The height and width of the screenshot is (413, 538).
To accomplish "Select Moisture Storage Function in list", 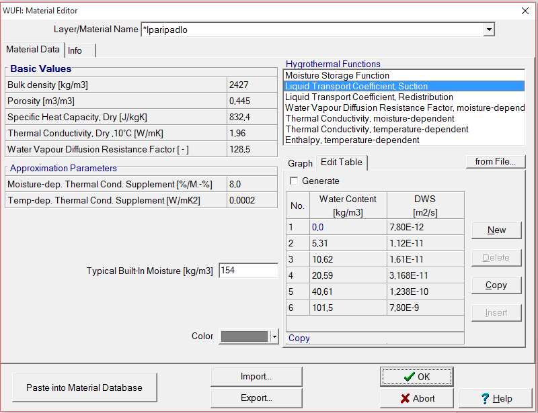I will (404, 75).
